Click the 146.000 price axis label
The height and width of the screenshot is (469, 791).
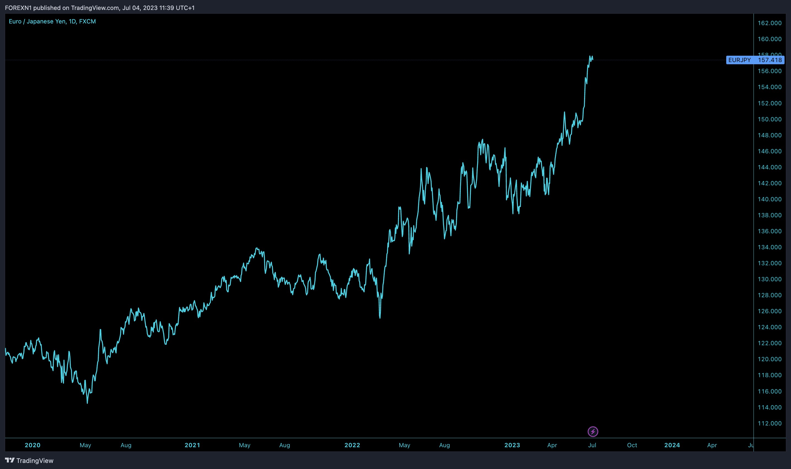tap(770, 151)
